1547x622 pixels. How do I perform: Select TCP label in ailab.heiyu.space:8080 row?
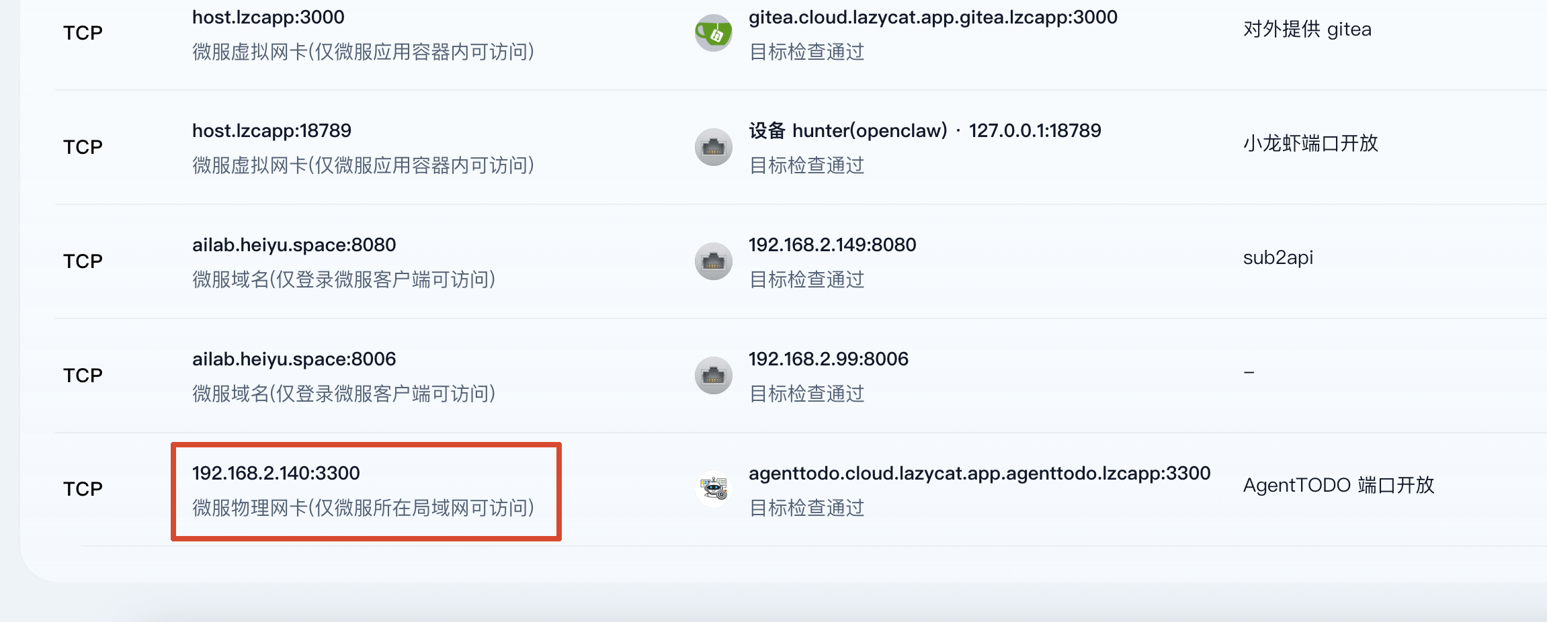coord(83,261)
